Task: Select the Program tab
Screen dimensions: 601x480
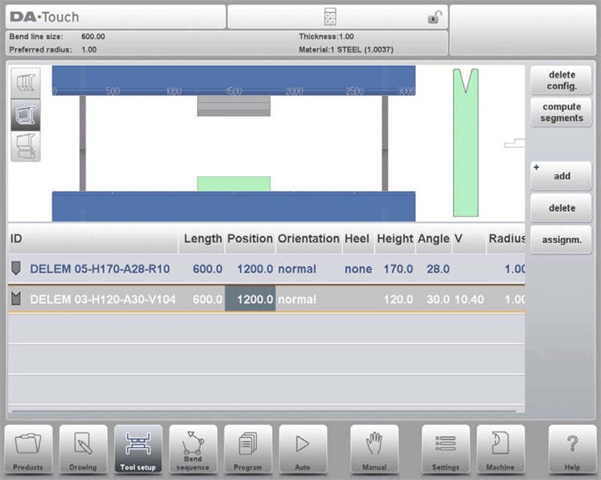Action: point(248,448)
